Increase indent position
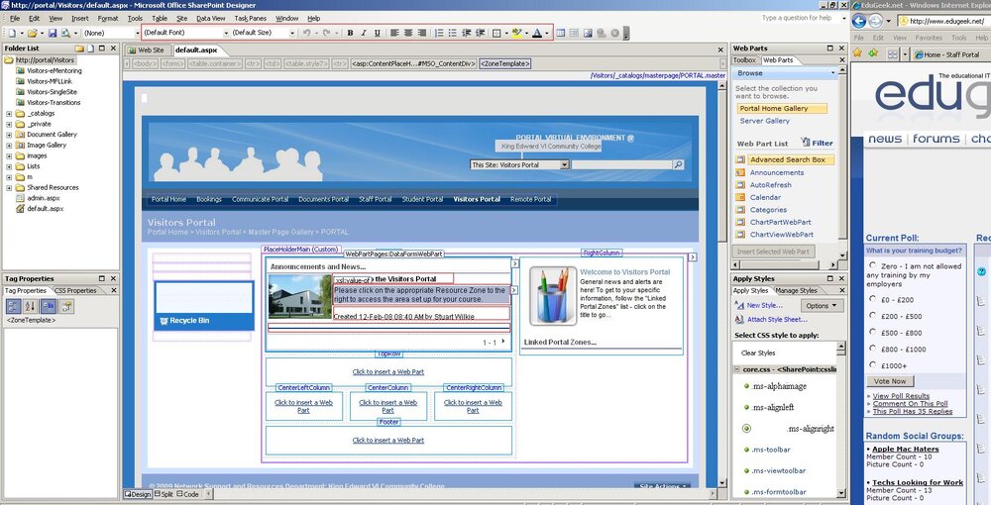Screen dimensions: 991x505 click(481, 33)
